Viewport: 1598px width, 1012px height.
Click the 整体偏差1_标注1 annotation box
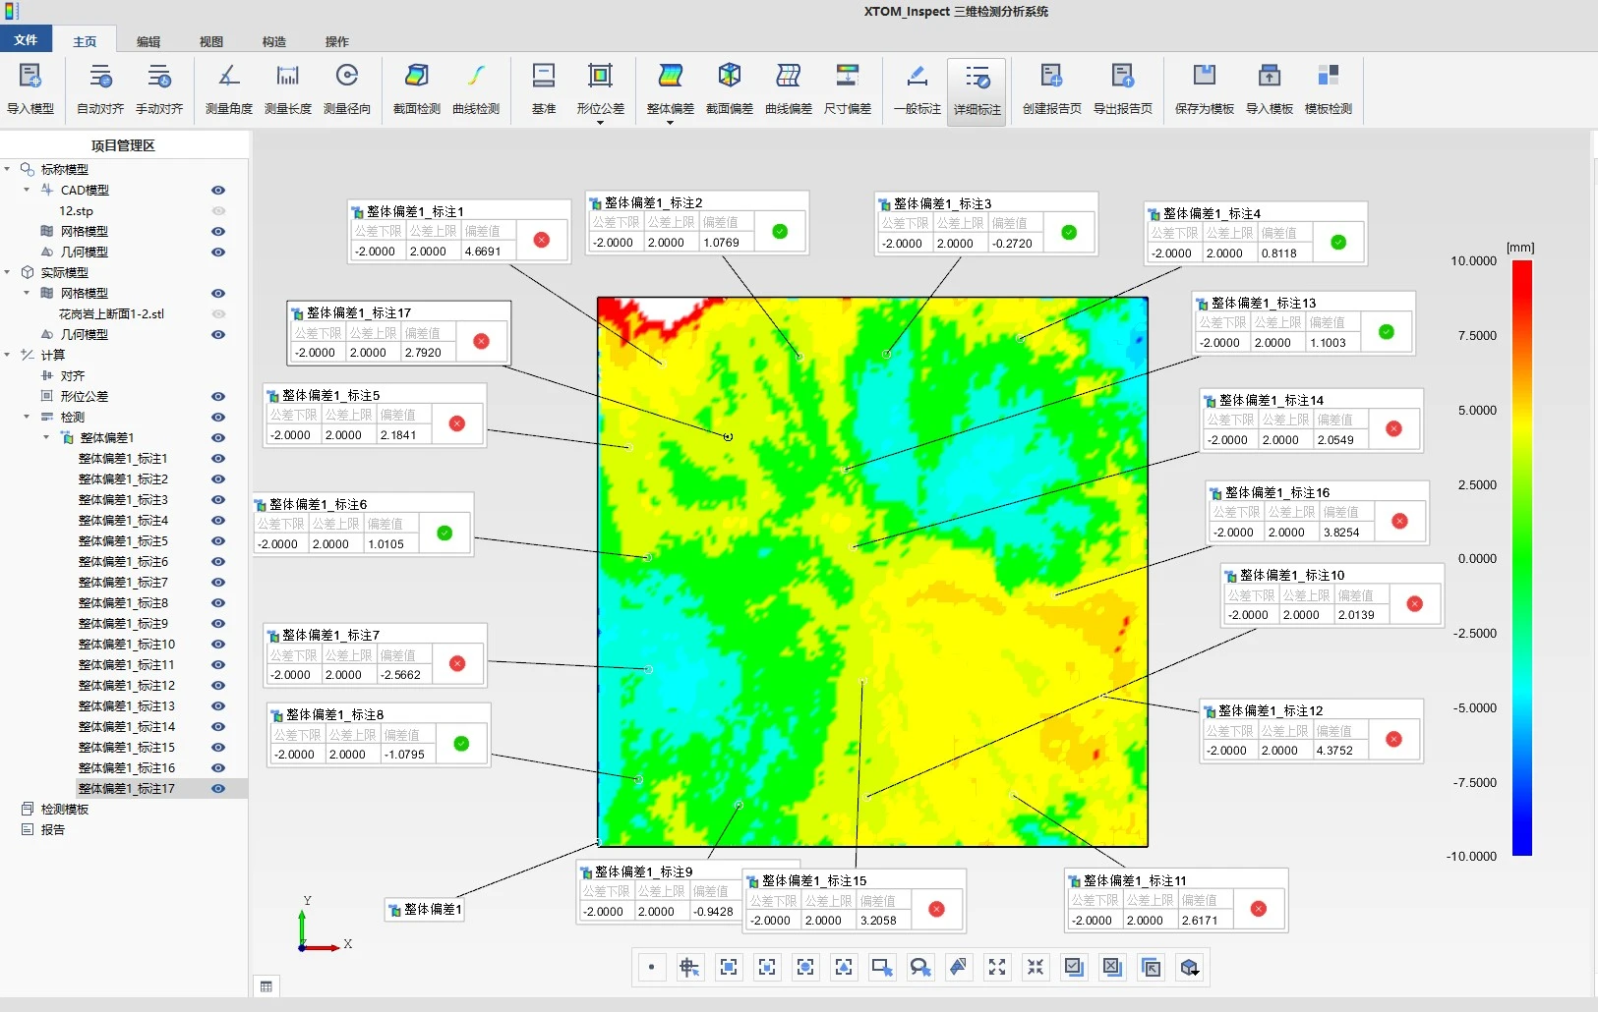[x=459, y=231]
